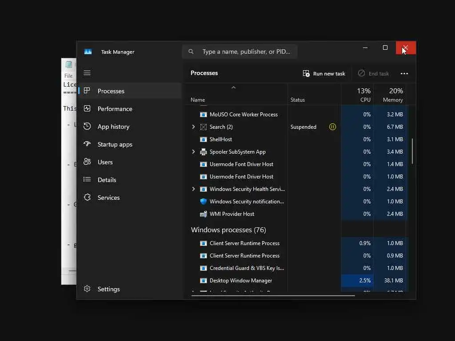Click the 0.9% CPU value
This screenshot has height=341, width=455.
click(365, 243)
